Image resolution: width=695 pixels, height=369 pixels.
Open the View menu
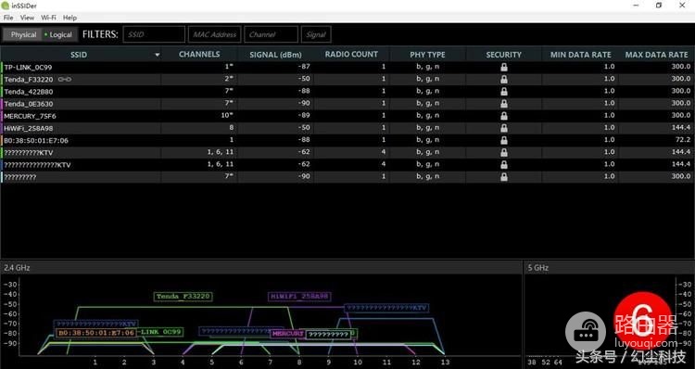pos(27,18)
